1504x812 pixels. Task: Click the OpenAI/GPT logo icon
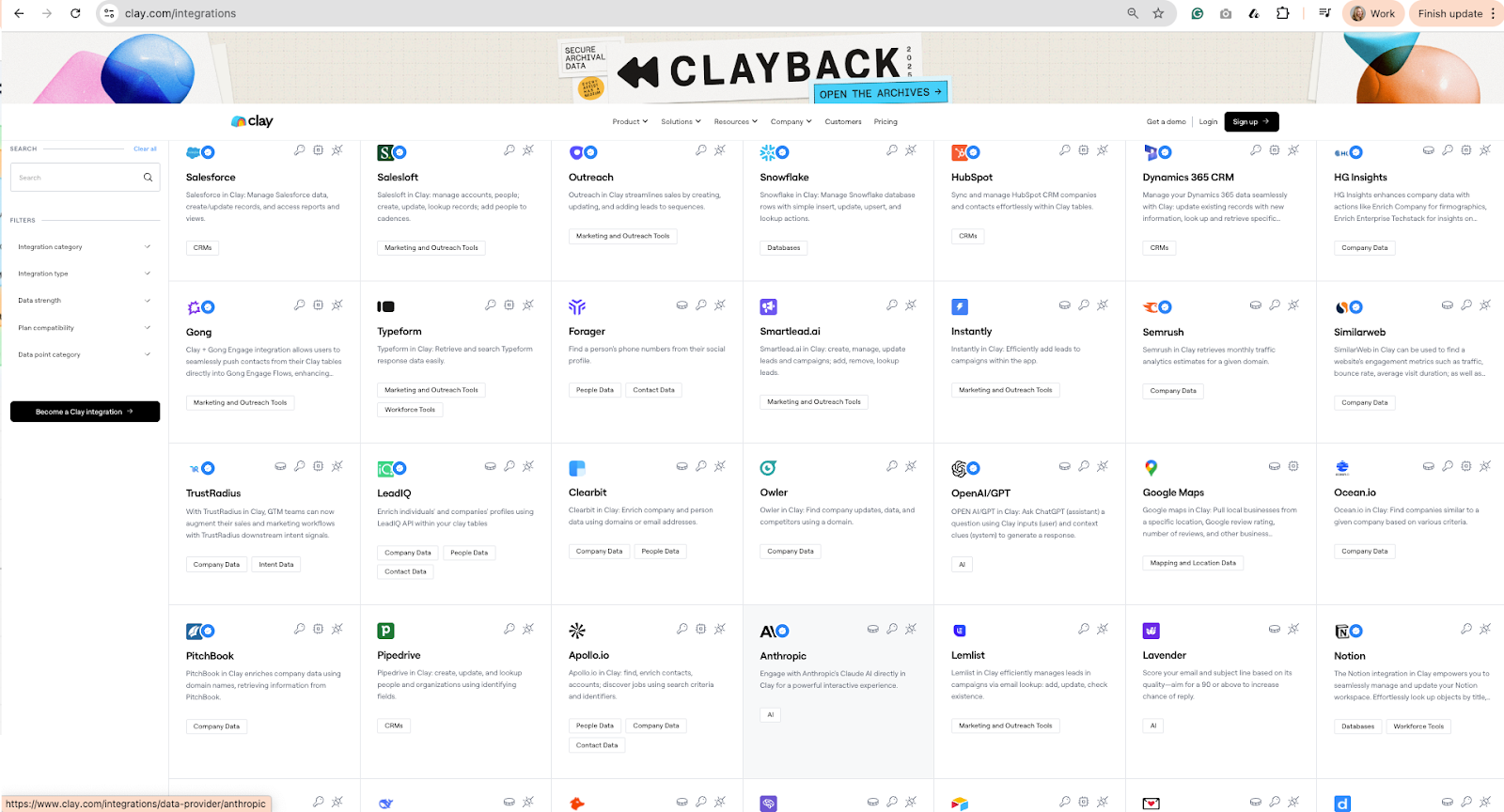pos(959,468)
